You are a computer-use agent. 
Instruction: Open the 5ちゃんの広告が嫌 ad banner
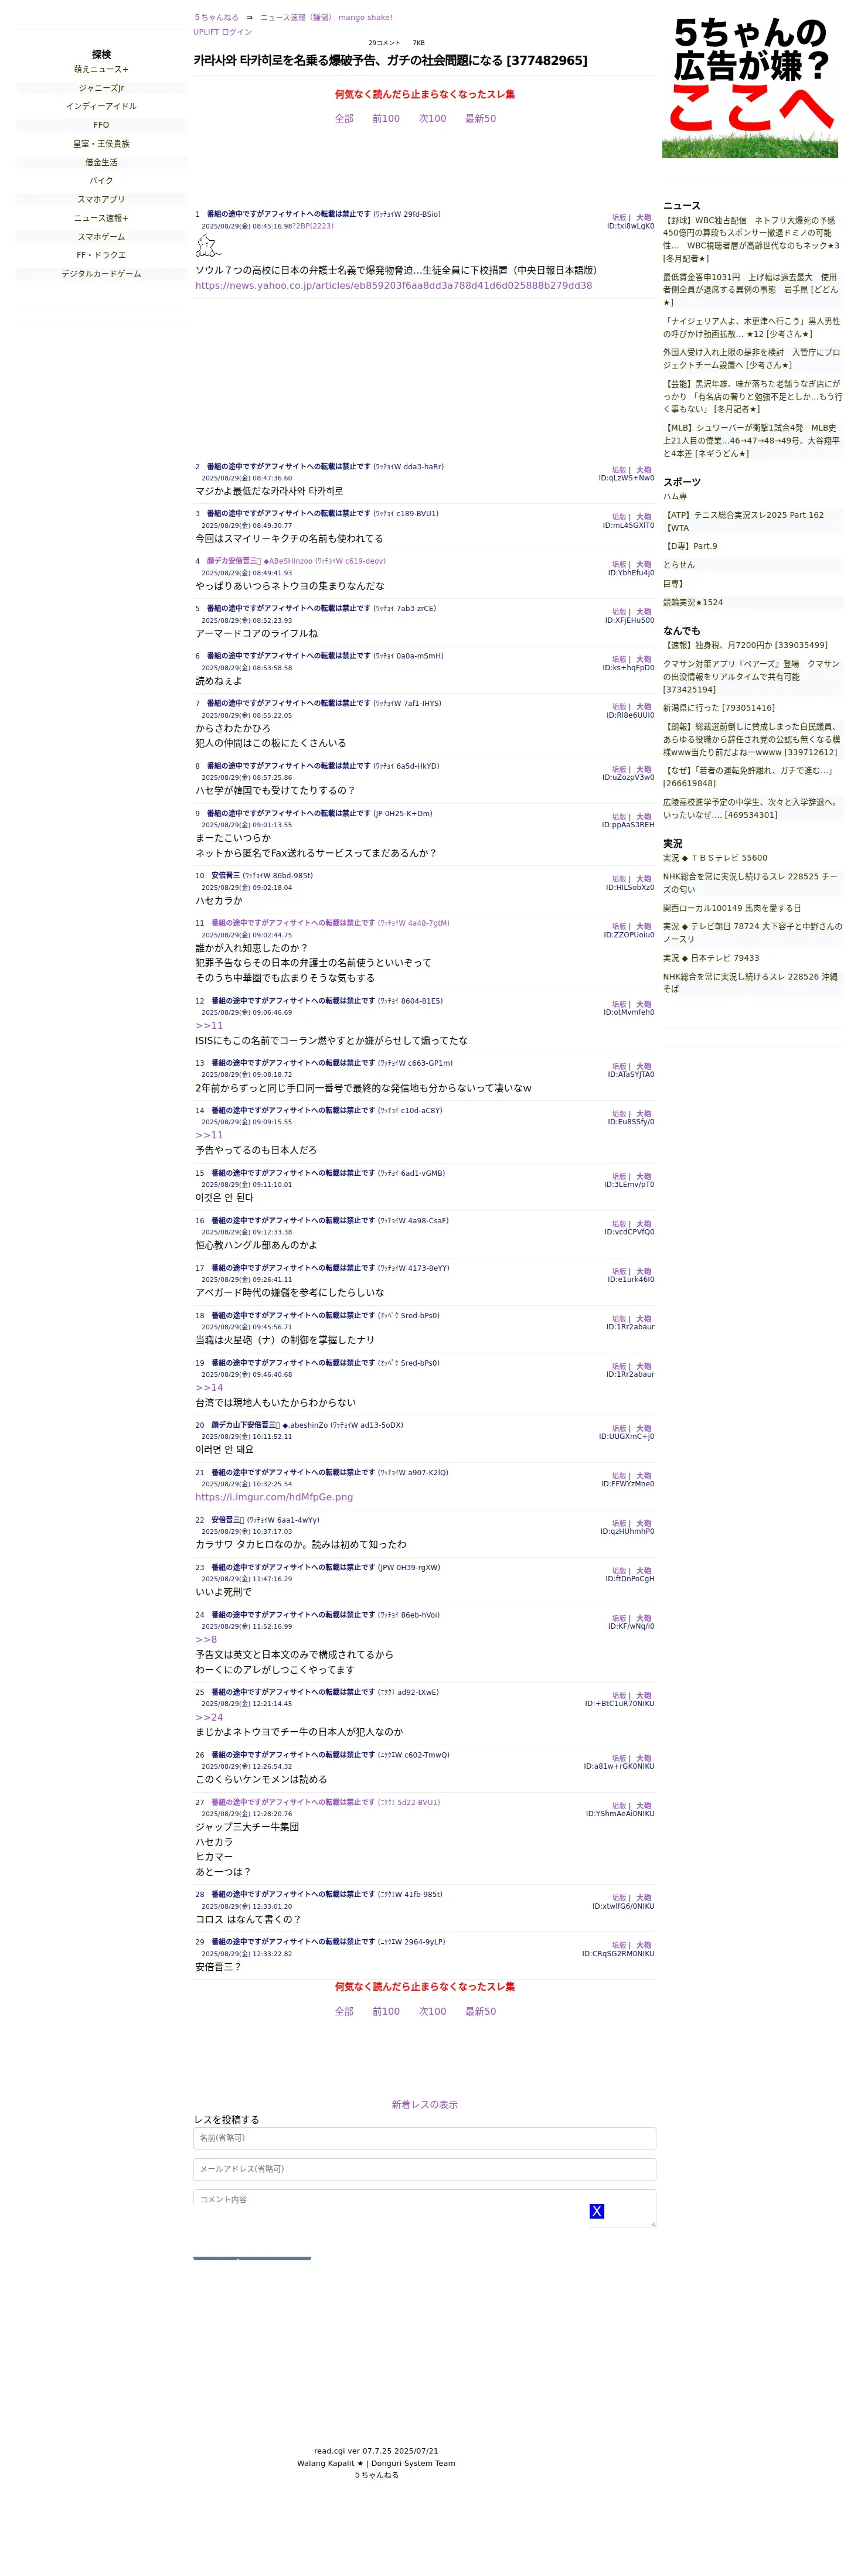[750, 86]
